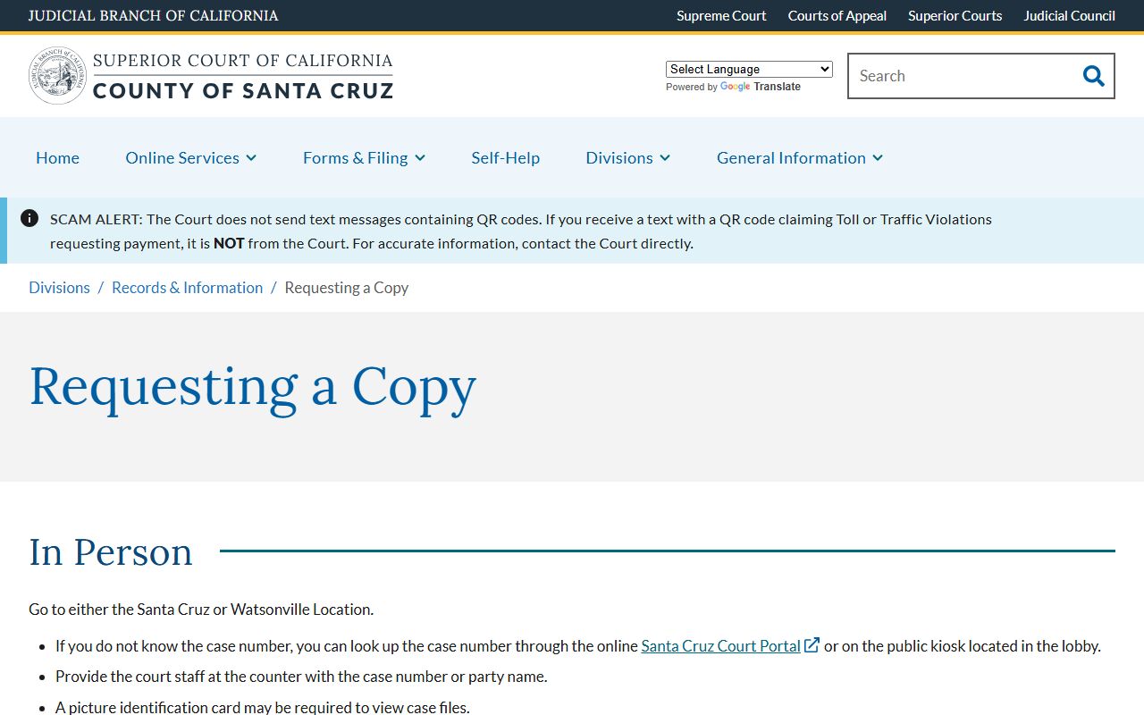The image size is (1144, 715).
Task: Open the Judicial Council link
Action: (x=1069, y=15)
